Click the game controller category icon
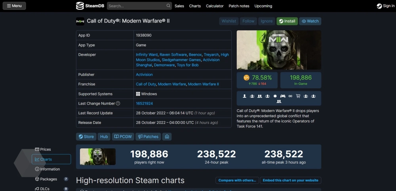 point(283,96)
